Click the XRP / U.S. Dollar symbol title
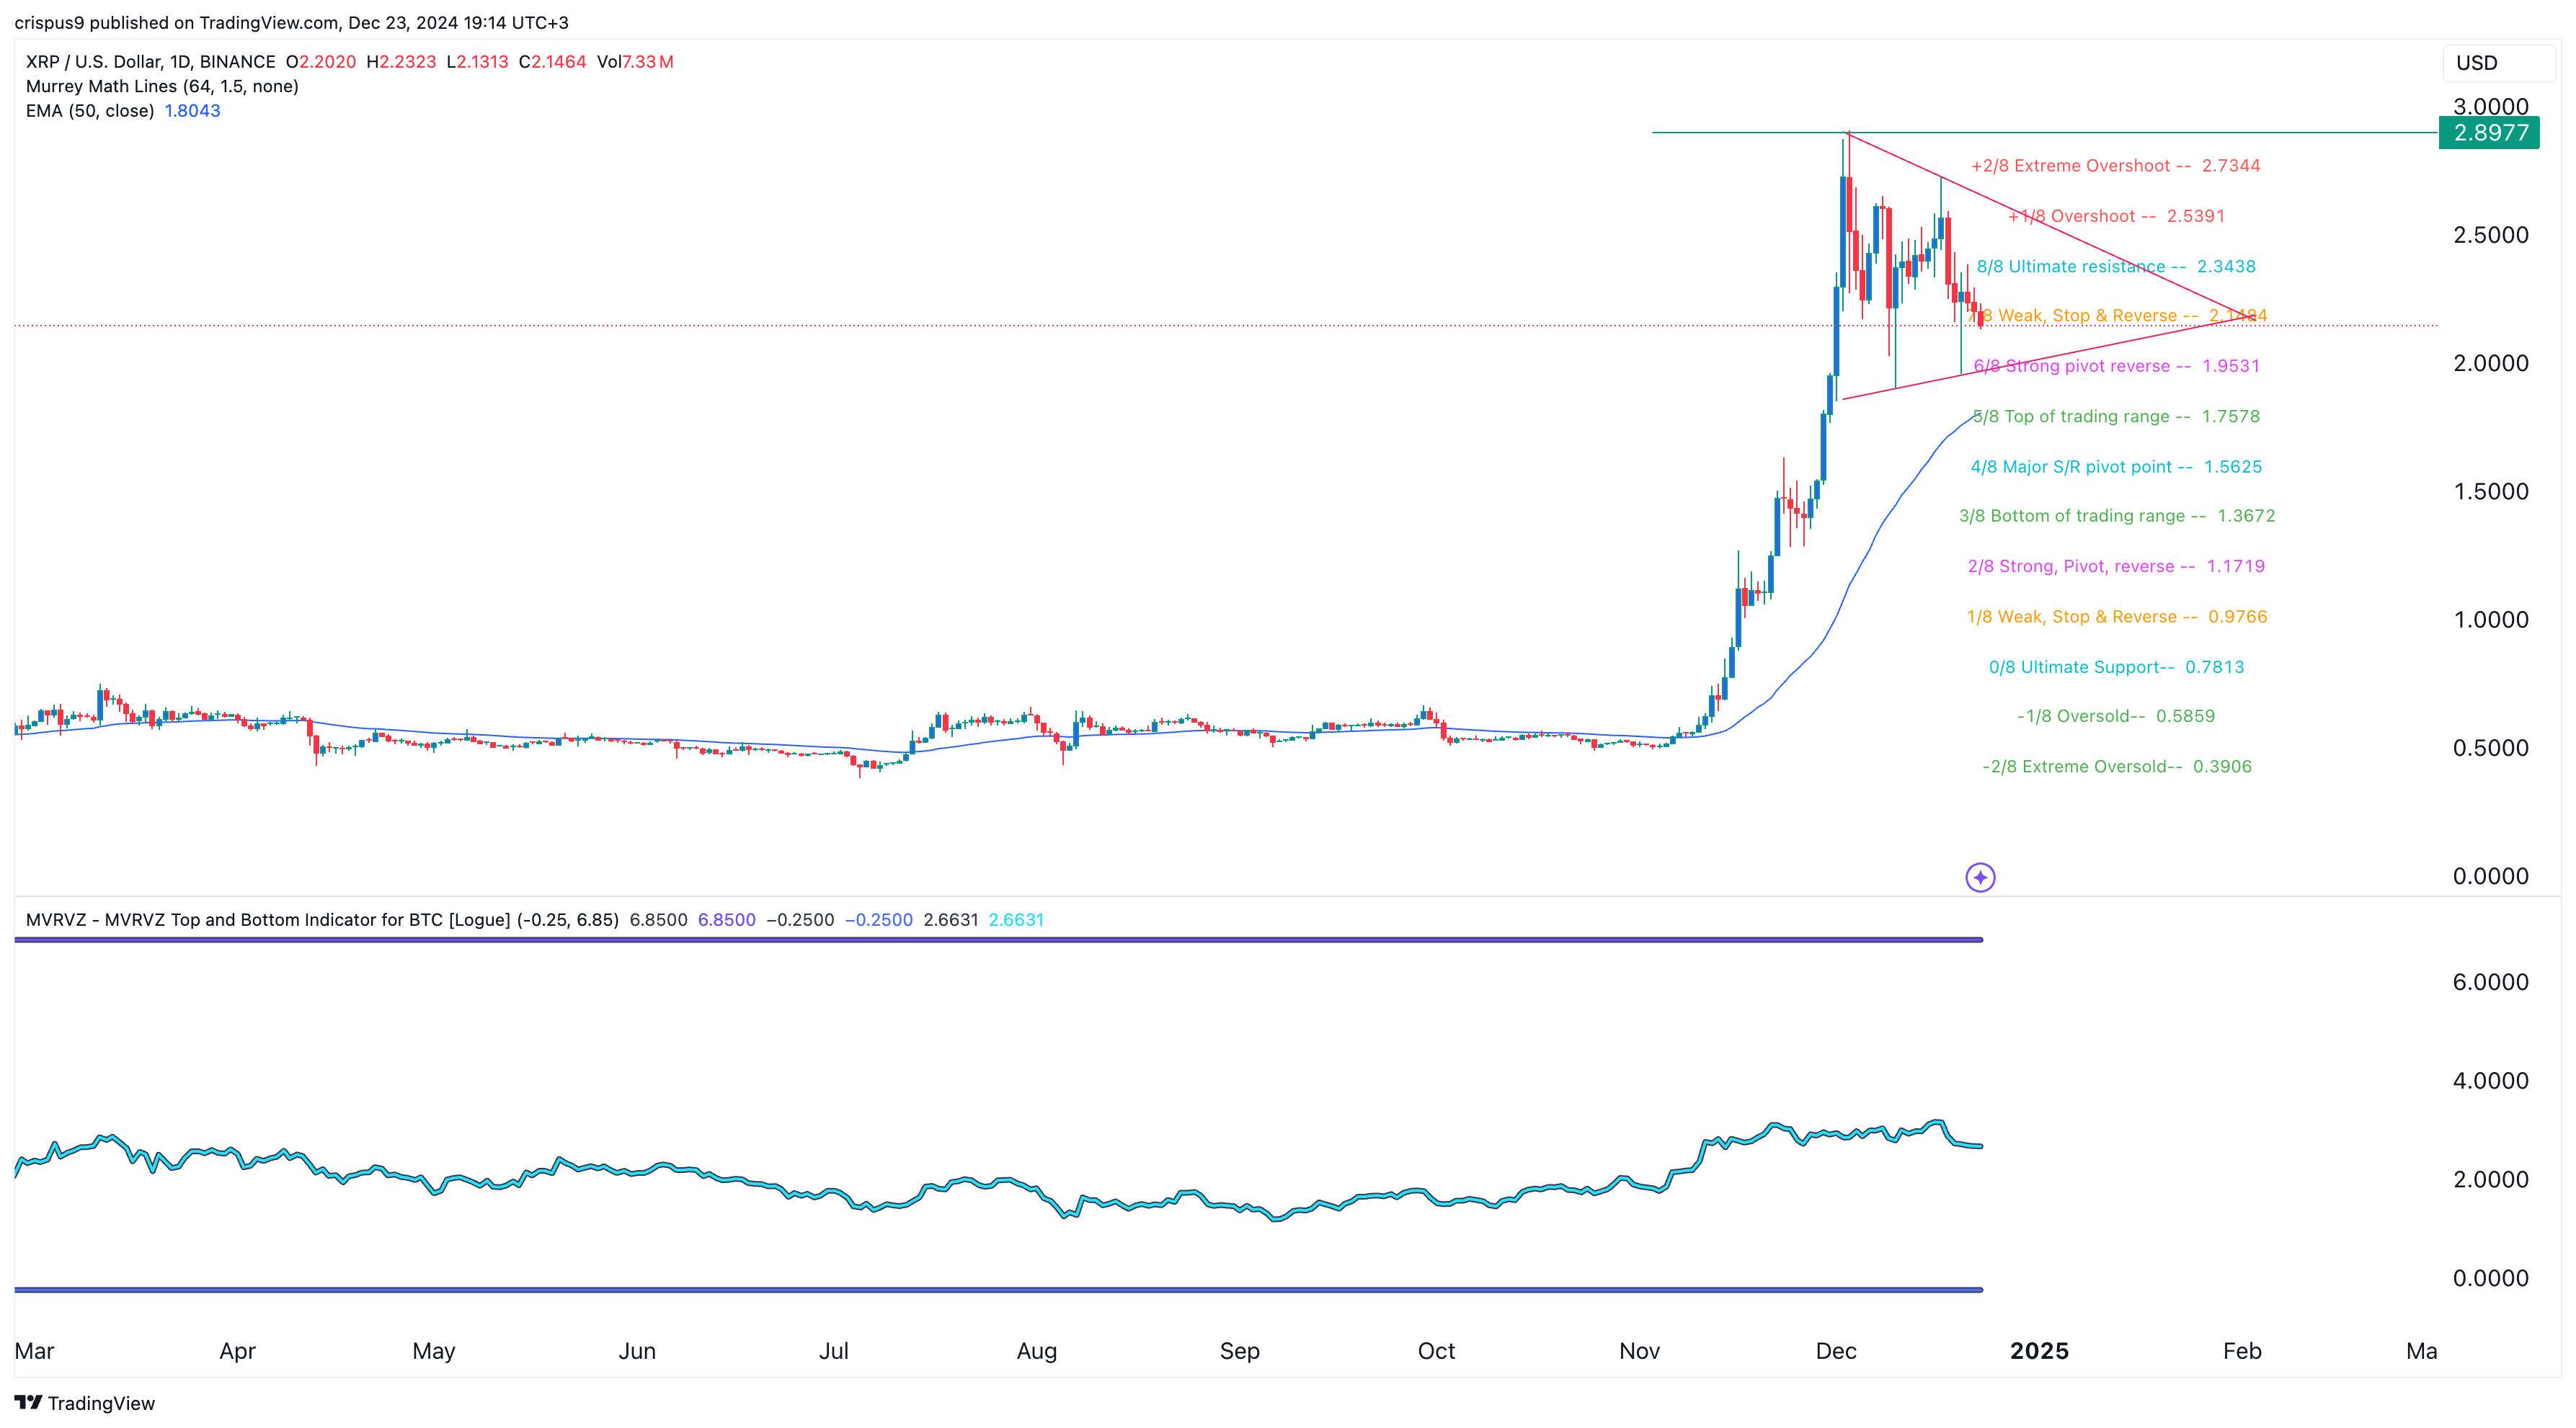 point(150,62)
